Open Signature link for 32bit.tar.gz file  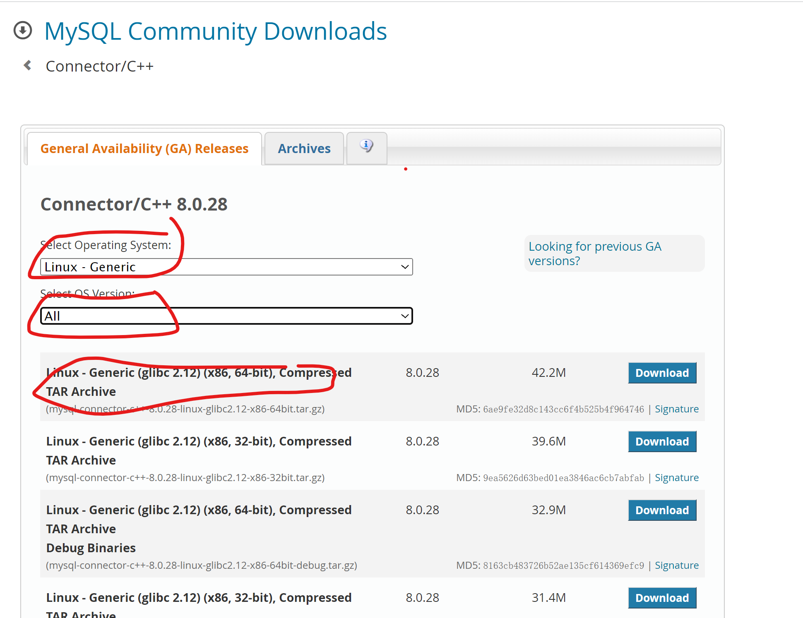click(676, 478)
